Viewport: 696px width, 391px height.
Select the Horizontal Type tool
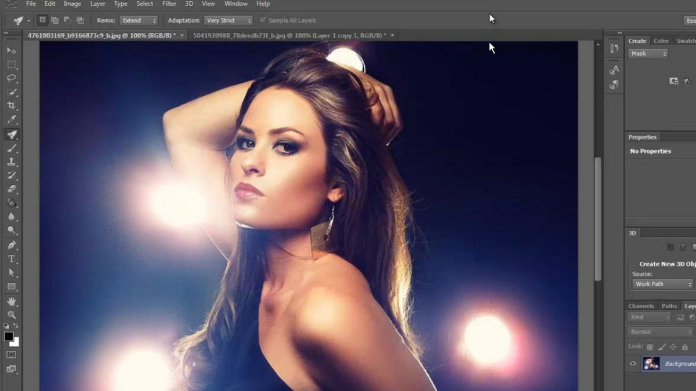coord(12,259)
